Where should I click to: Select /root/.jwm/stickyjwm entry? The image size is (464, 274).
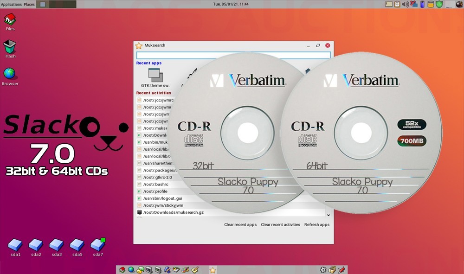click(x=163, y=205)
